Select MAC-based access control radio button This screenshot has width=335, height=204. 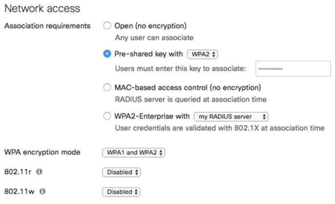(x=107, y=87)
